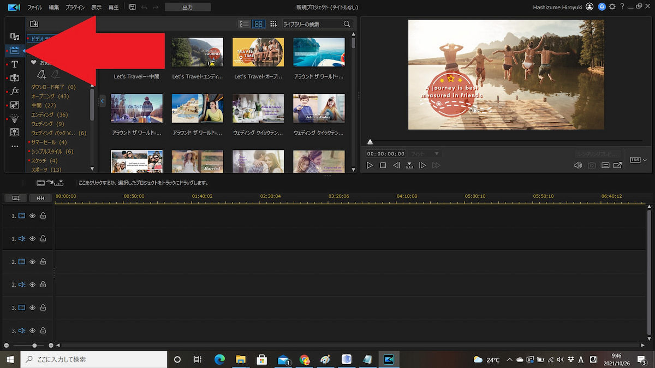Toggle the lock on audio track 1
The image size is (655, 368).
click(x=43, y=239)
